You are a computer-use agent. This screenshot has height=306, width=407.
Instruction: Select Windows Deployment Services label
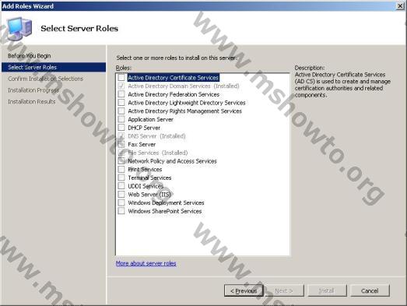pos(166,203)
